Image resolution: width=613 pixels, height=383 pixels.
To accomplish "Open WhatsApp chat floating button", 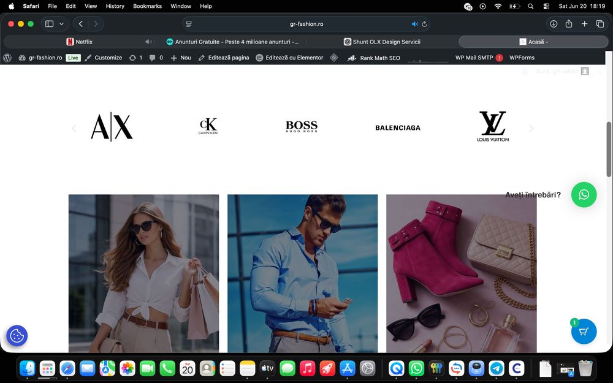I will (584, 195).
